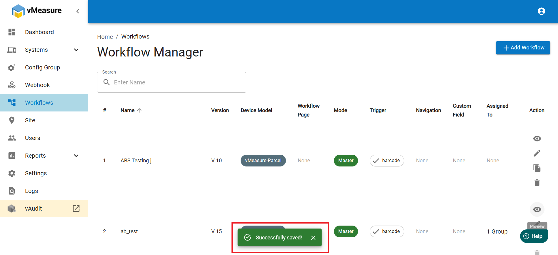Click vMeasure-Parcel device model chip
Screen dimensions: 558x255
[263, 161]
